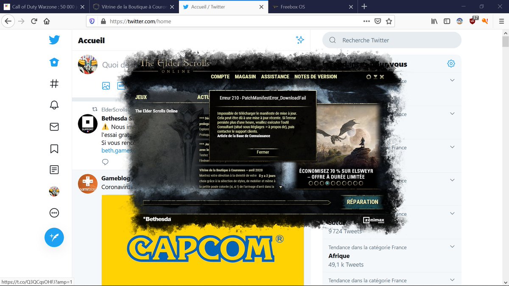Screen dimensions: 509x286
Task: Click the sparkle top Tweets icon
Action: tap(300, 40)
